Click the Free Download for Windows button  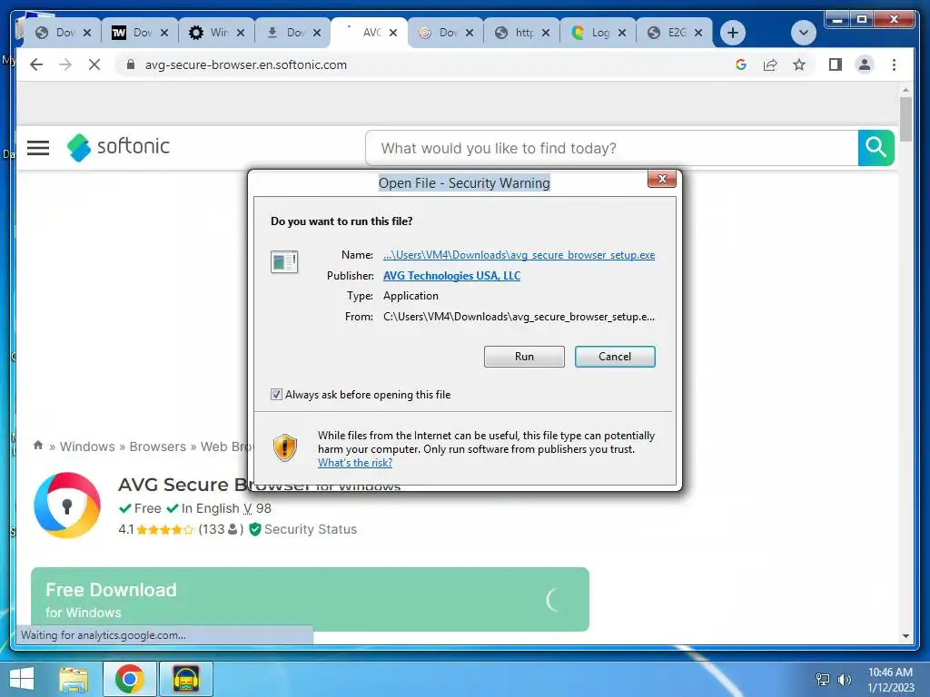pyautogui.click(x=310, y=599)
